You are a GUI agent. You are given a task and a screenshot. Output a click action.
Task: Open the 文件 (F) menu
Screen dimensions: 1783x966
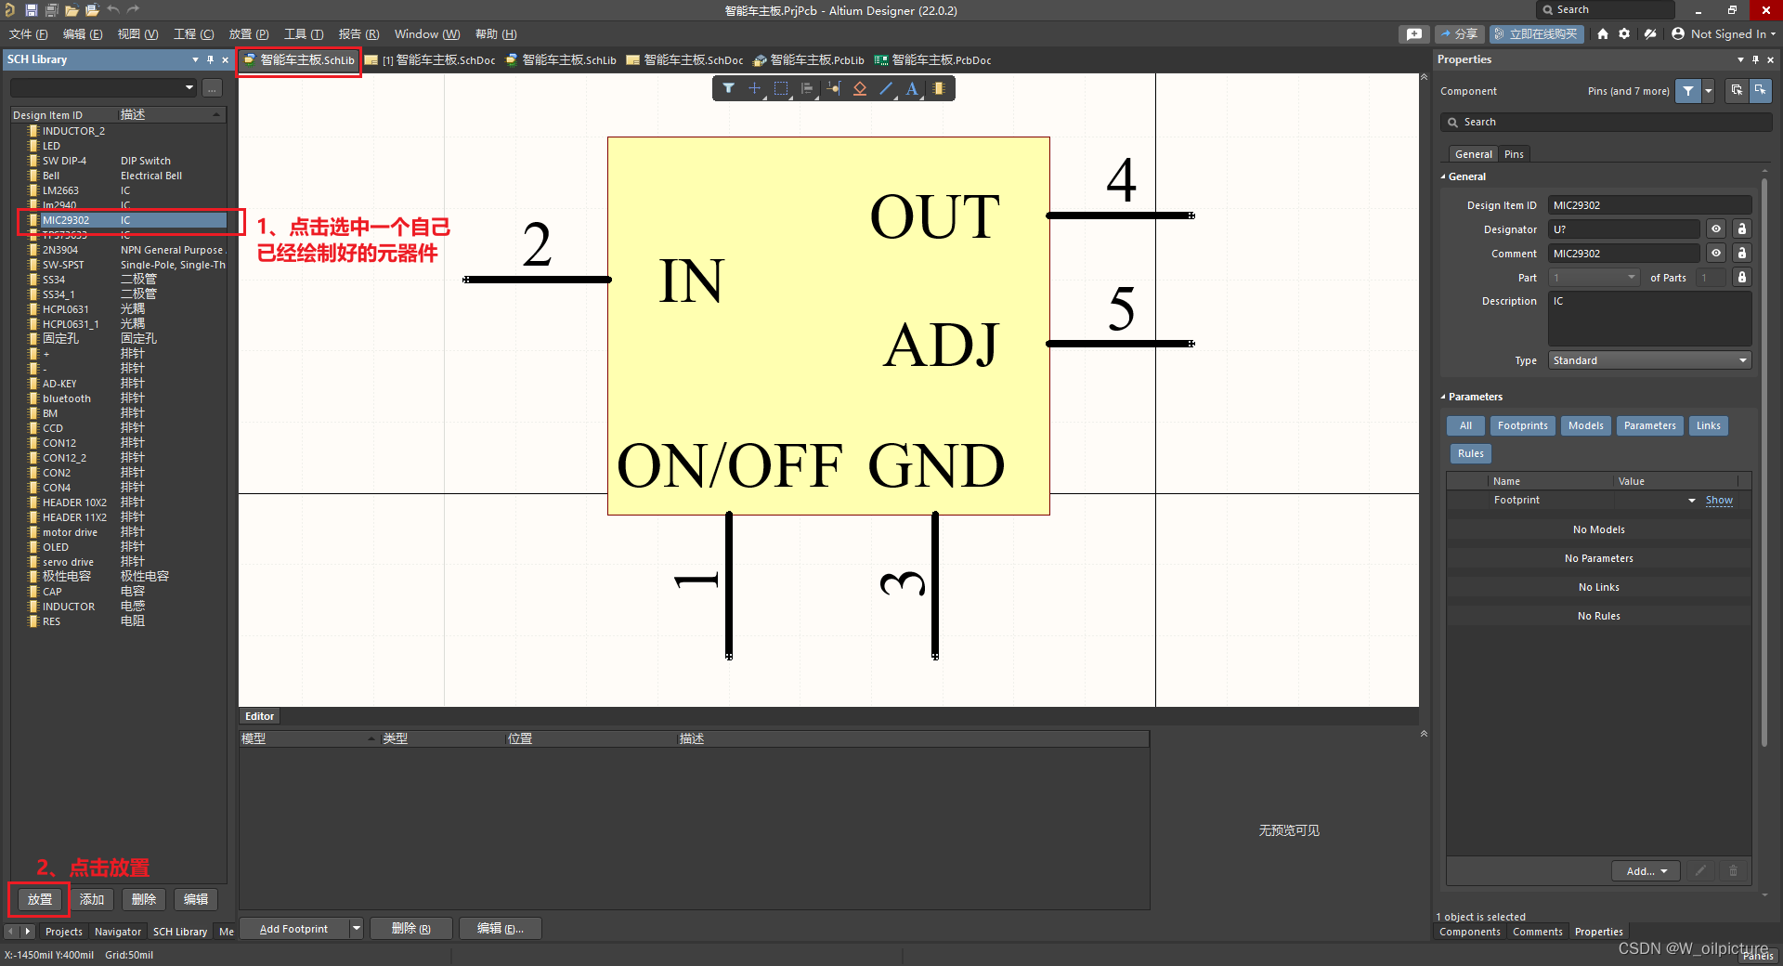point(29,34)
